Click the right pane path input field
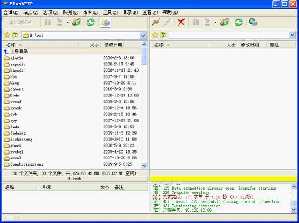The width and height of the screenshot is (299, 223). [x=229, y=36]
